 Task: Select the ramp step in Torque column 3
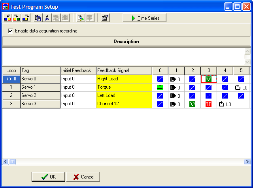click(x=208, y=87)
